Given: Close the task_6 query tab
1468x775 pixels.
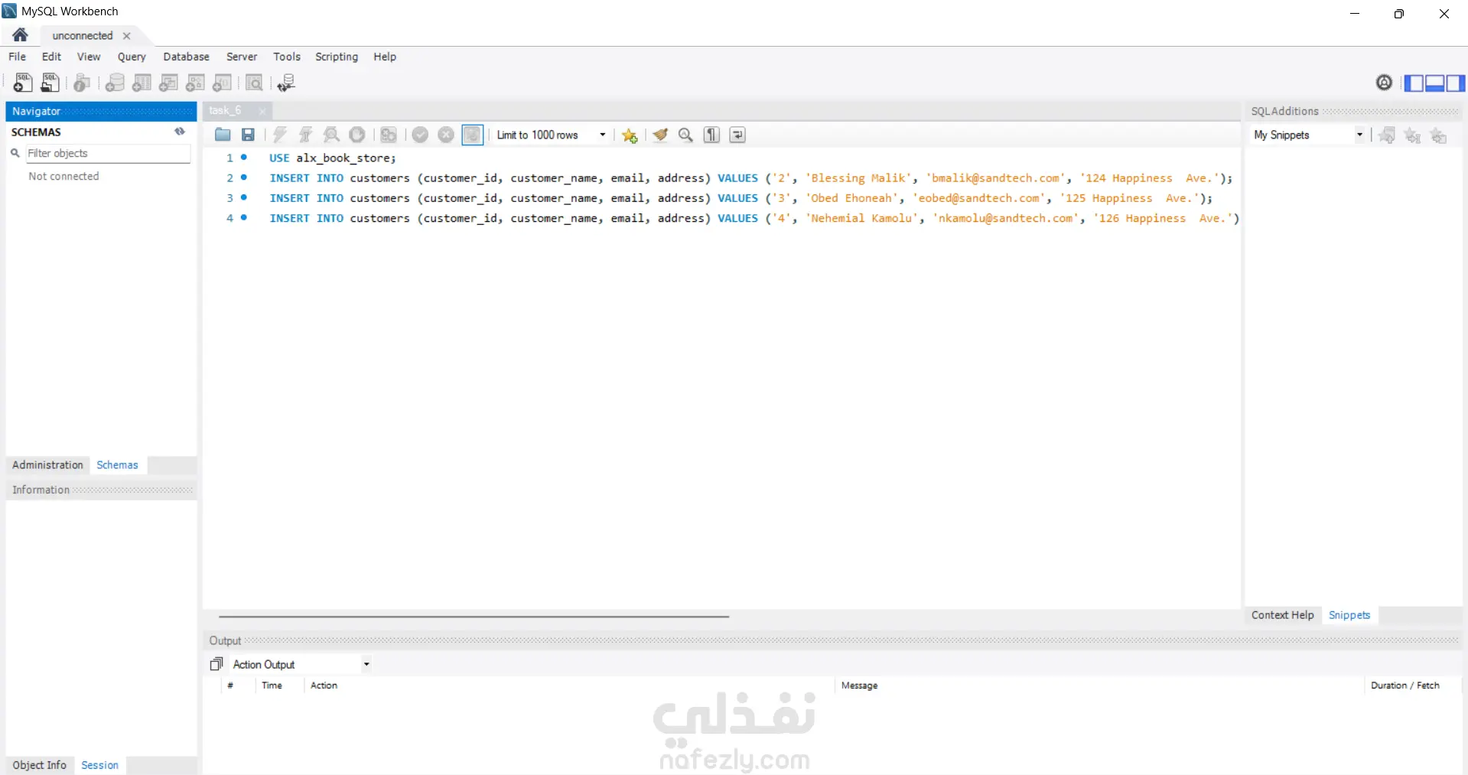Looking at the screenshot, I should click(262, 111).
